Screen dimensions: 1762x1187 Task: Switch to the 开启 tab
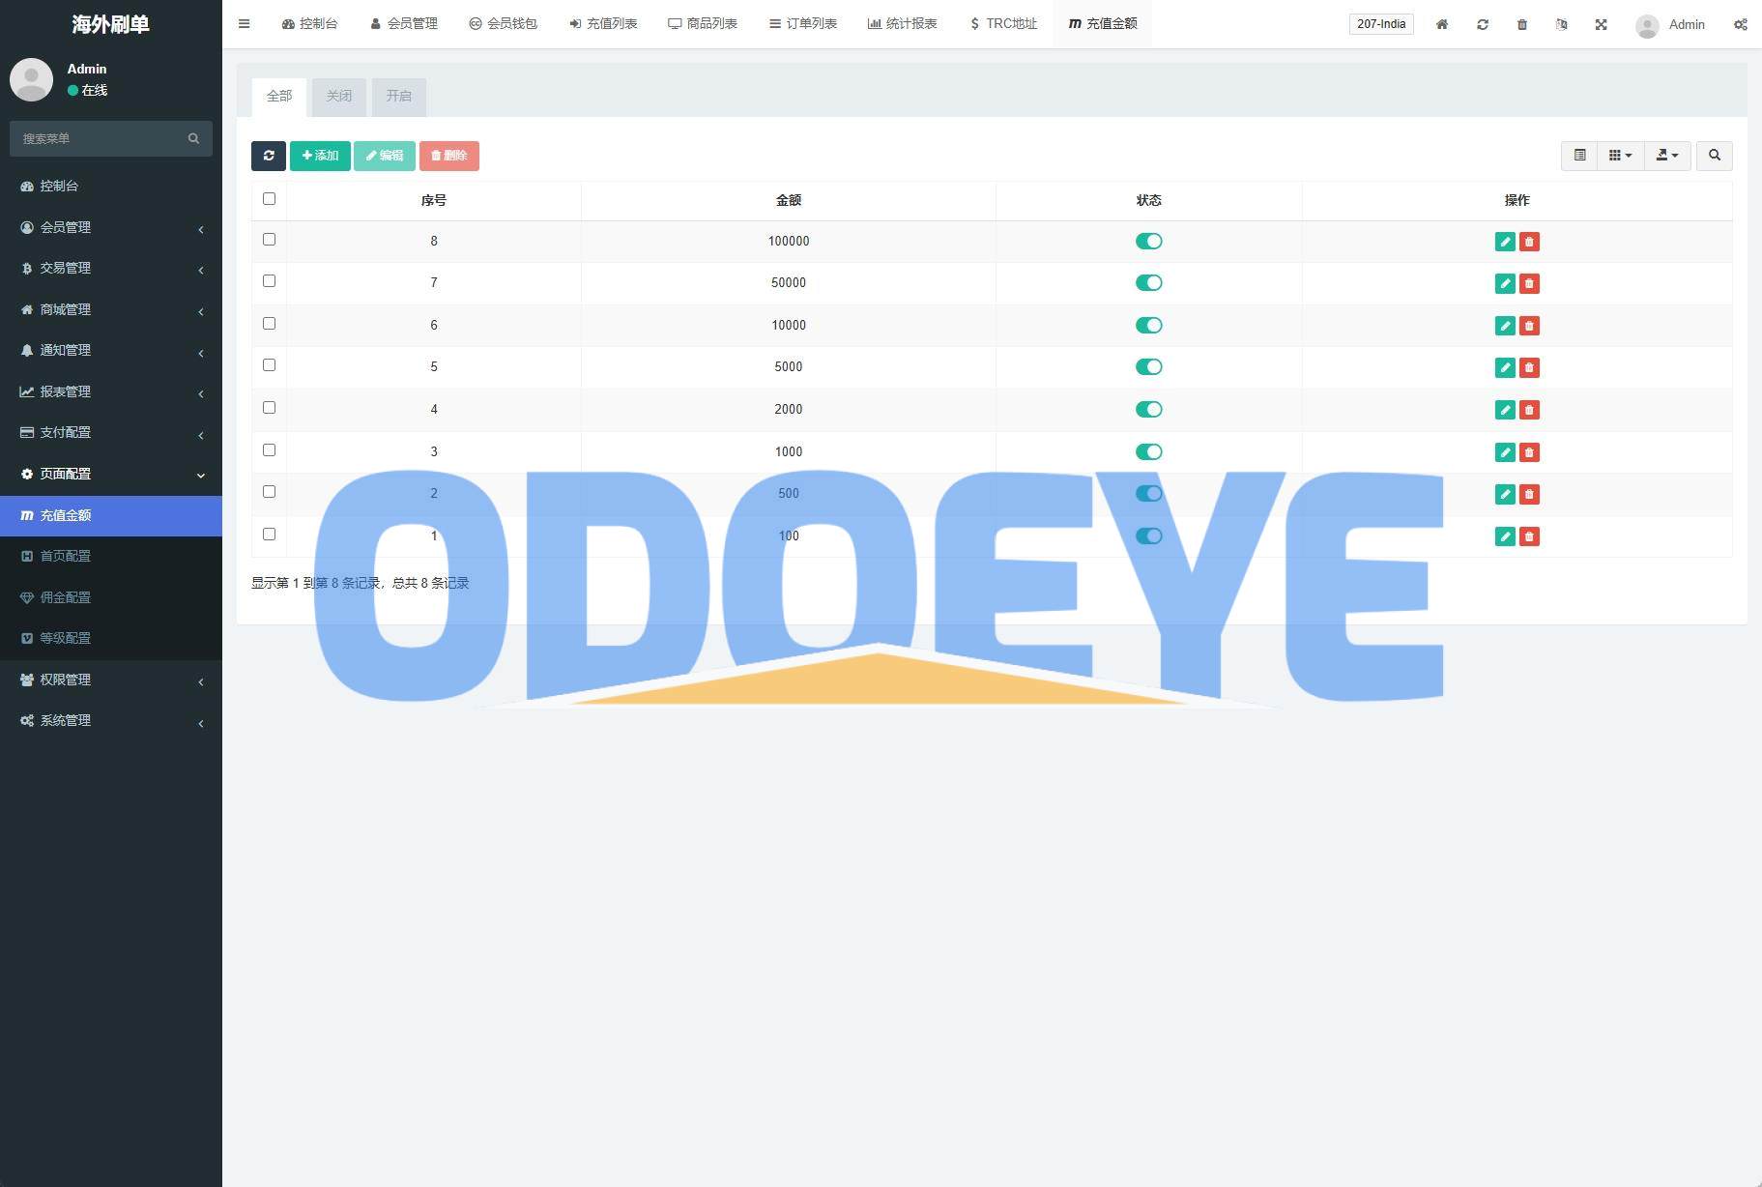[399, 97]
